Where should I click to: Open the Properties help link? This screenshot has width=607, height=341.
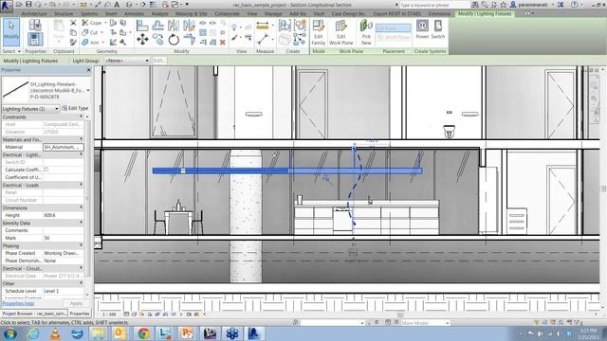pyautogui.click(x=18, y=303)
